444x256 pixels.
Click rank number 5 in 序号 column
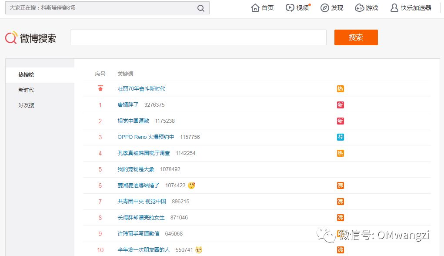[x=100, y=169]
